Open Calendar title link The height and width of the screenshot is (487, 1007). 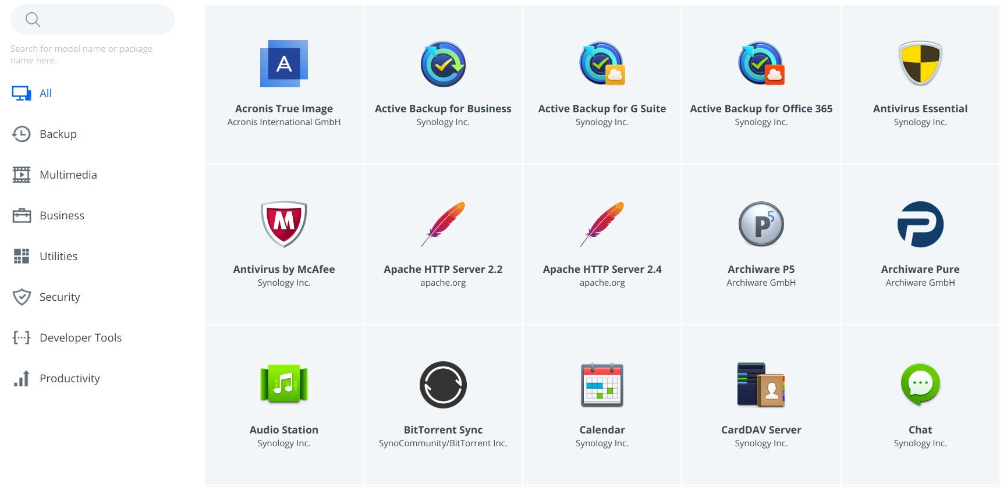click(x=602, y=429)
